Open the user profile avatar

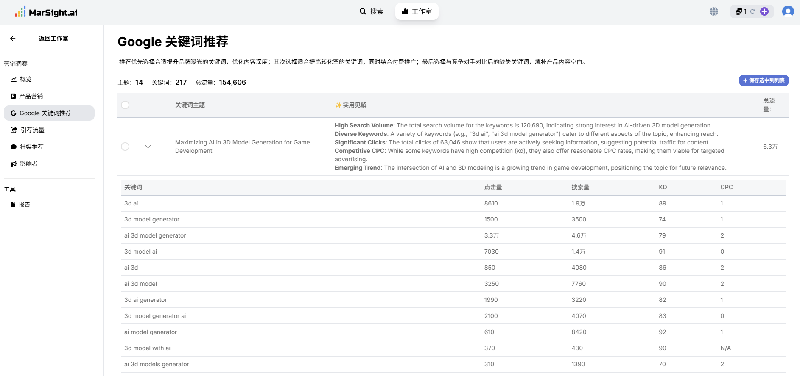[788, 11]
